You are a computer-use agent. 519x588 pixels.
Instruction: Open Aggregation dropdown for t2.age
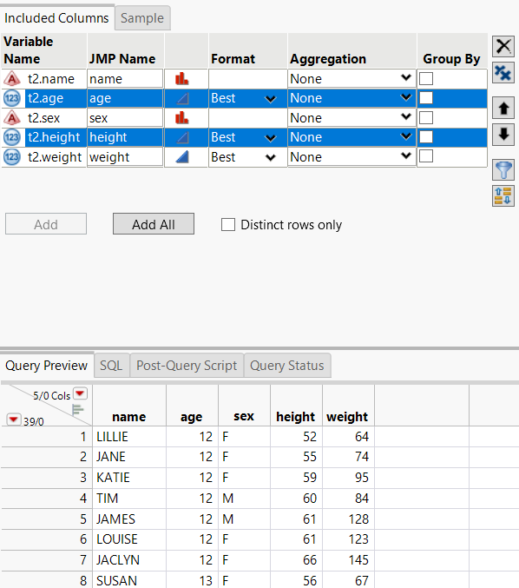(351, 98)
